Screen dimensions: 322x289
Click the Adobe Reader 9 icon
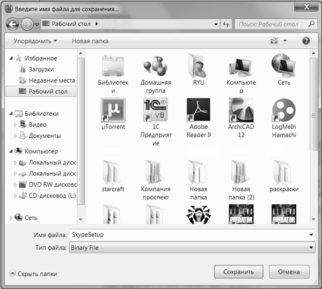[198, 111]
